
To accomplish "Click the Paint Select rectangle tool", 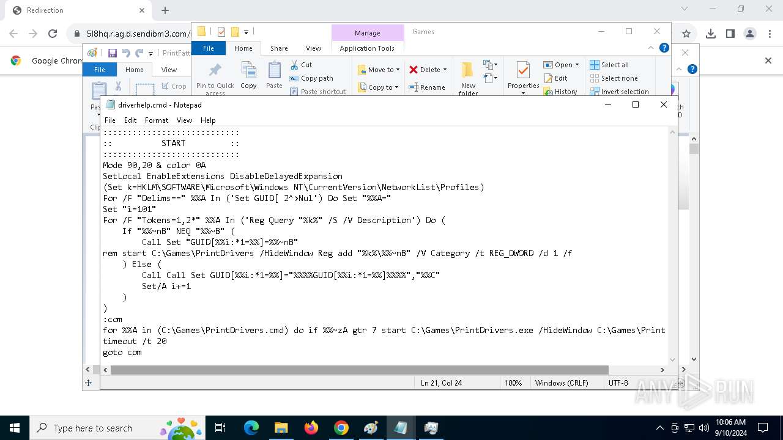I will [145, 90].
